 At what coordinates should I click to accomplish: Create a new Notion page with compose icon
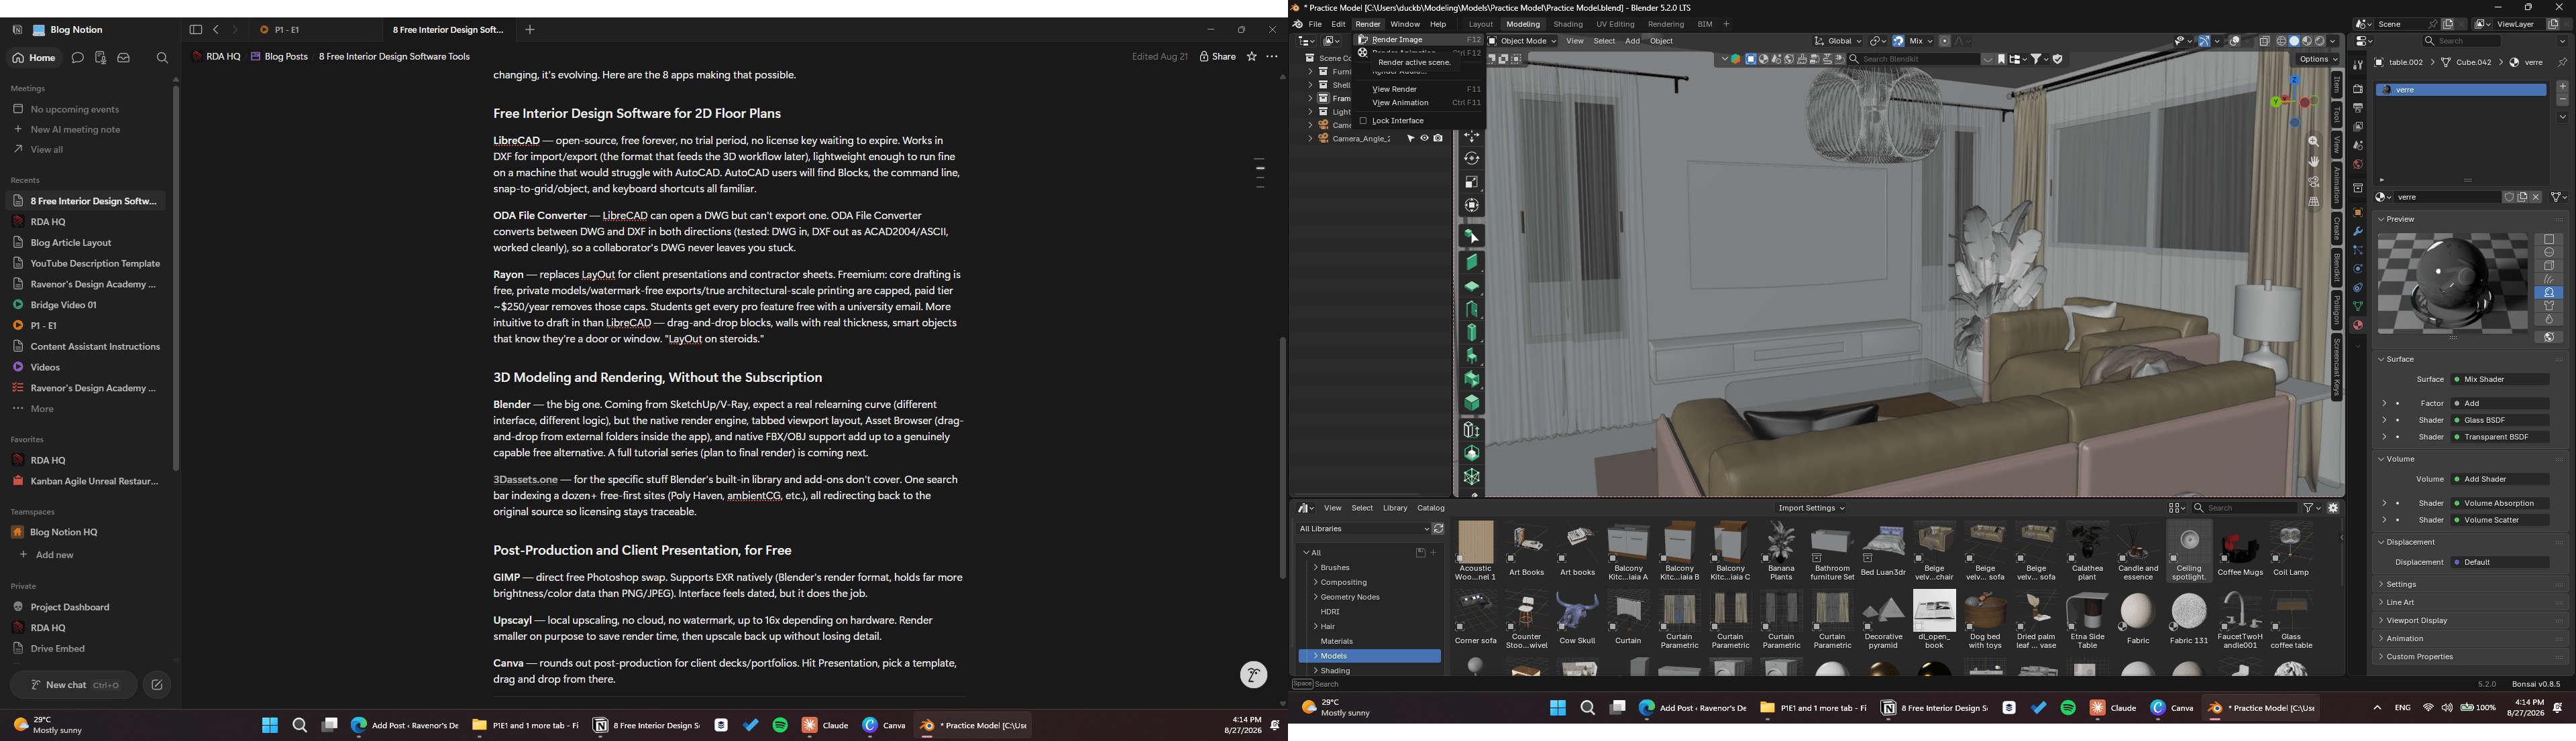pos(157,685)
